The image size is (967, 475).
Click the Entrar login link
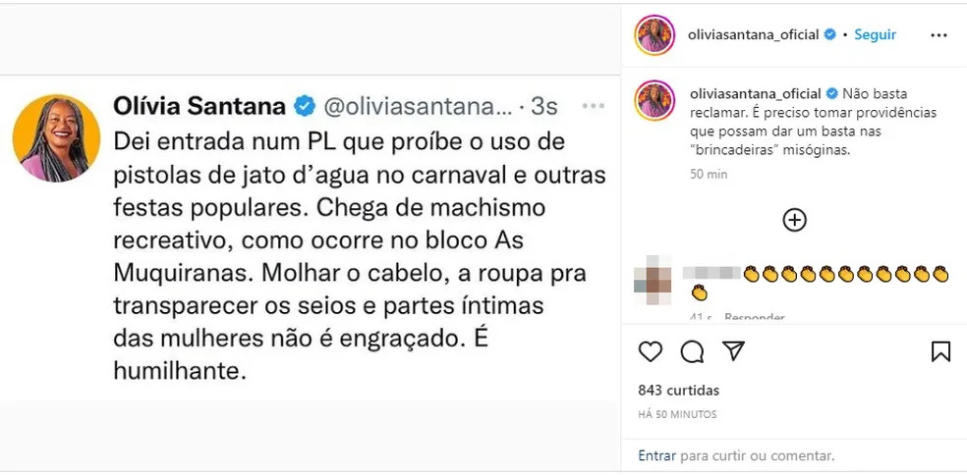coord(656,455)
